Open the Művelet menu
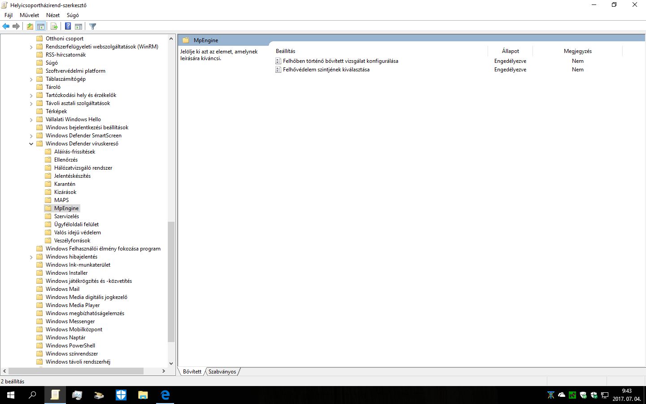The height and width of the screenshot is (404, 646). tap(29, 15)
